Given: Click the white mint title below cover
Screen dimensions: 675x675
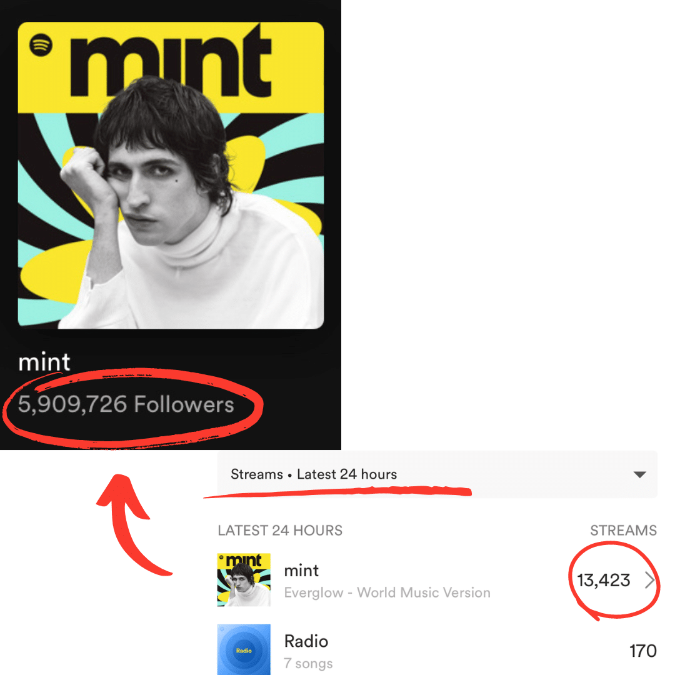Looking at the screenshot, I should pyautogui.click(x=44, y=362).
